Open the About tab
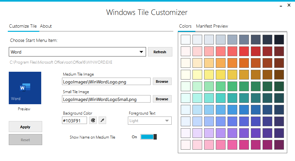The height and width of the screenshot is (161, 295). [x=46, y=26]
